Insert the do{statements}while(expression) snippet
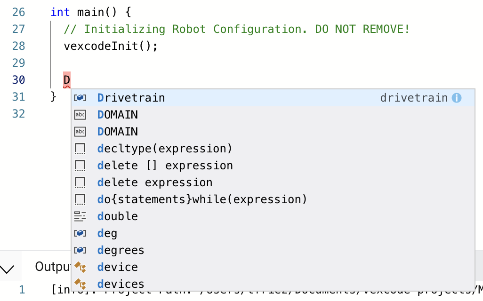 click(273, 199)
